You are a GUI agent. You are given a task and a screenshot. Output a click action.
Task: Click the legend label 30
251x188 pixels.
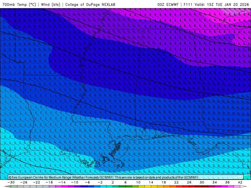click(202, 182)
